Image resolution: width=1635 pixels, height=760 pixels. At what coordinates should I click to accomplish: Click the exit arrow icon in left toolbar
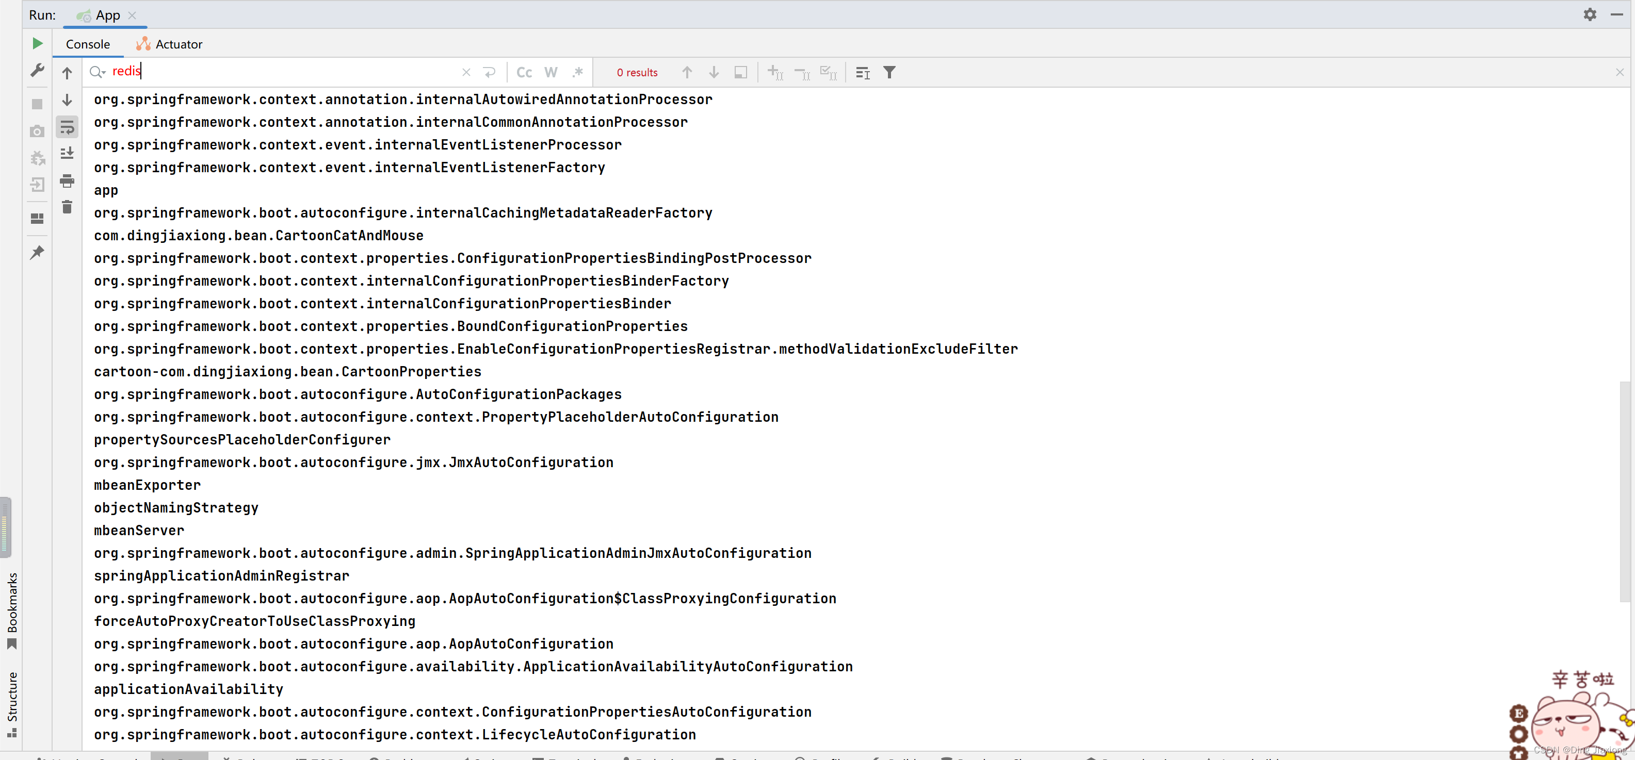(x=38, y=185)
